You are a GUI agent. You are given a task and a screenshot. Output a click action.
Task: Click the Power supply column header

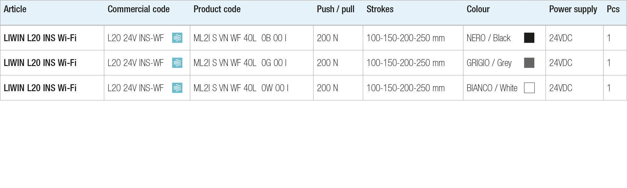click(x=573, y=9)
